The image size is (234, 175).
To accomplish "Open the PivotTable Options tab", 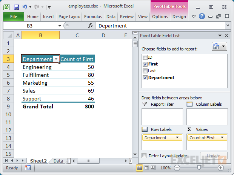I will pyautogui.click(x=160, y=17).
